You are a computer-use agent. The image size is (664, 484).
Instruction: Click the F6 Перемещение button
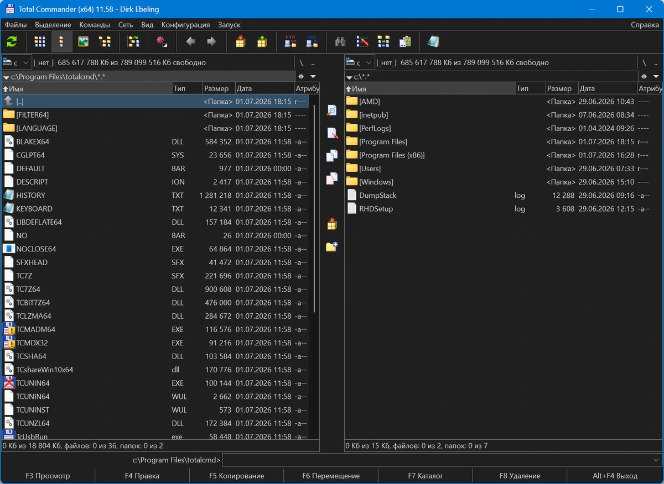(331, 476)
